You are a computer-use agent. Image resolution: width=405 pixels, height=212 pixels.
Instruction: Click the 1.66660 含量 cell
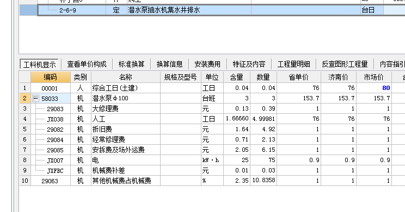pyautogui.click(x=237, y=119)
